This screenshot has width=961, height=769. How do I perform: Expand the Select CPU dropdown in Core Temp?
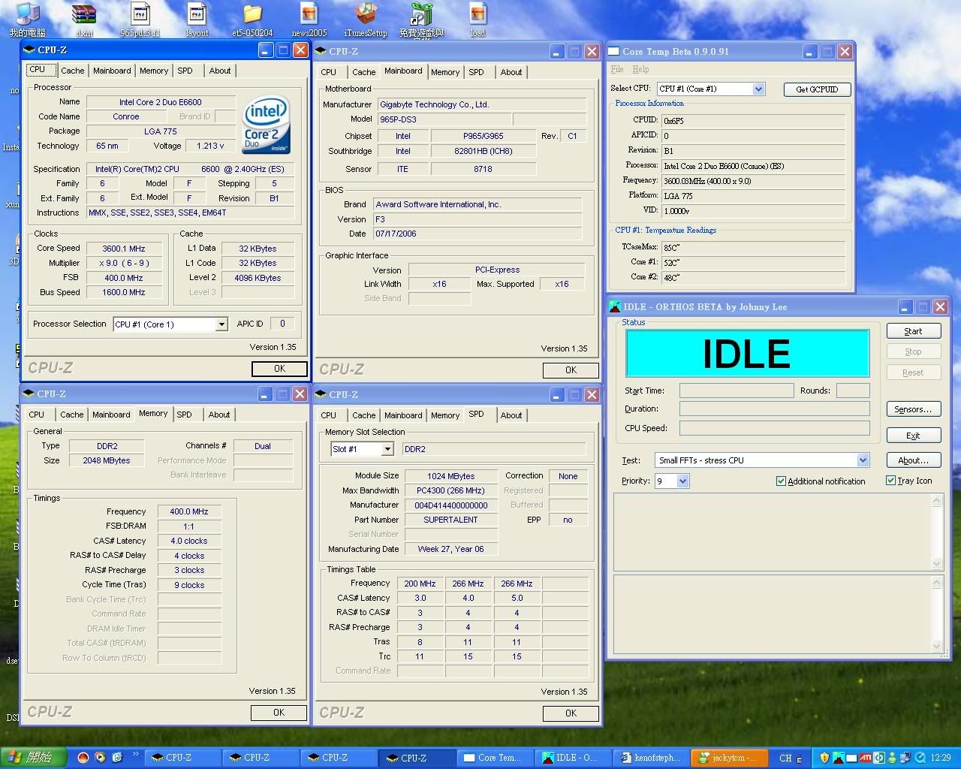(x=758, y=89)
